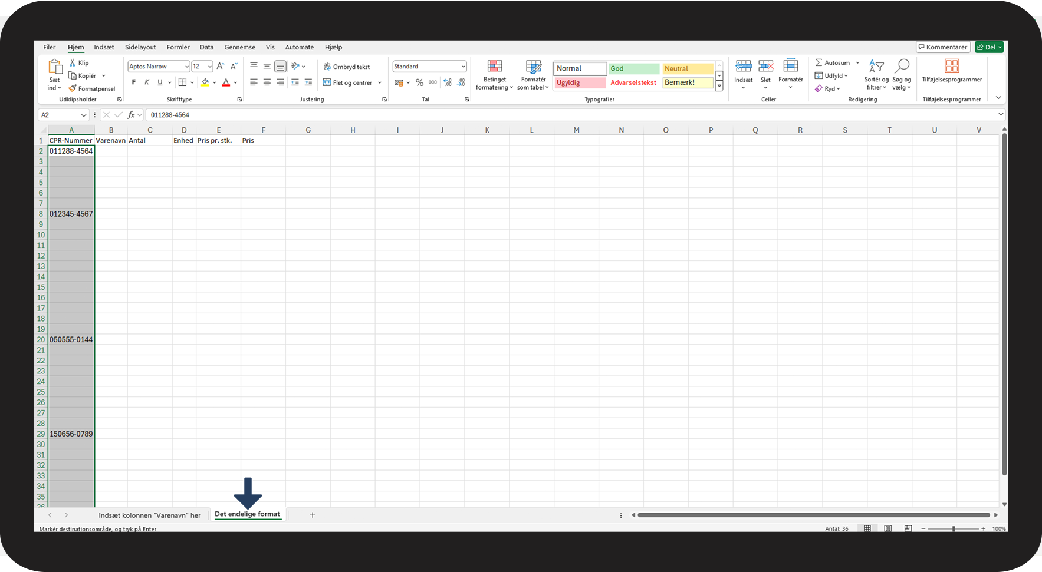1042x572 pixels.
Task: Click the Kommentarer button
Action: click(x=942, y=47)
